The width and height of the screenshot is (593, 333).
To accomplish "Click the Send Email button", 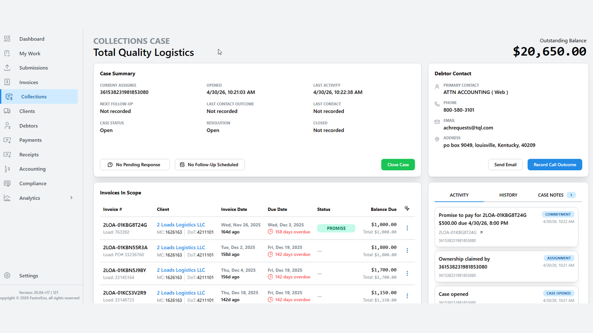I will click(505, 165).
